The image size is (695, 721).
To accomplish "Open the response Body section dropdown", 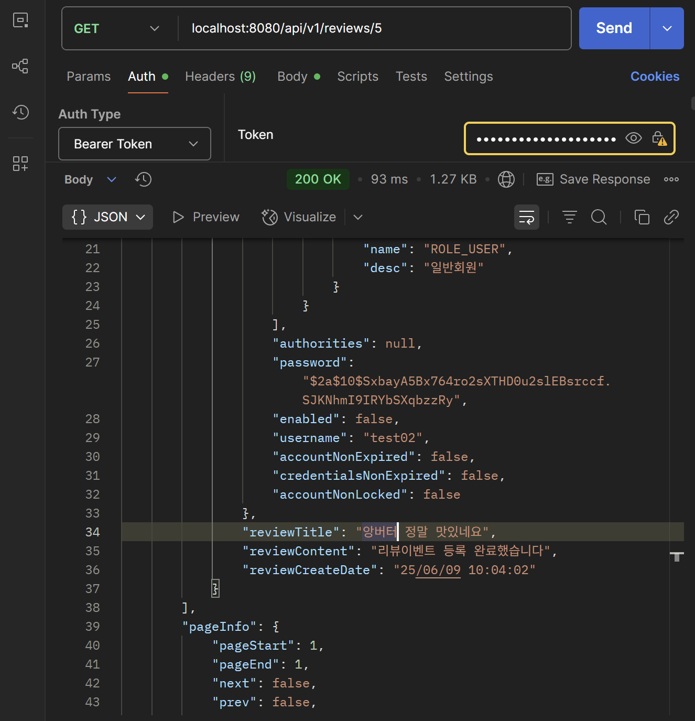I will 90,179.
